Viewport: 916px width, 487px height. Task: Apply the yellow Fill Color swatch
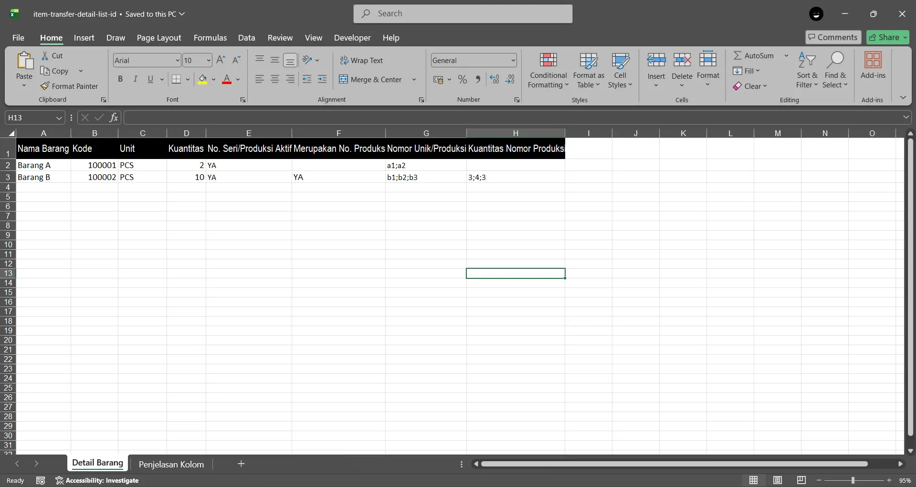[203, 79]
